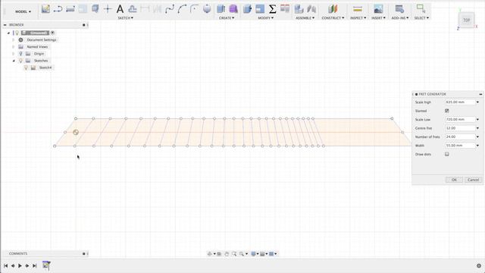485x273 pixels.
Task: Select the Spline sketch tool
Action: coord(170,9)
